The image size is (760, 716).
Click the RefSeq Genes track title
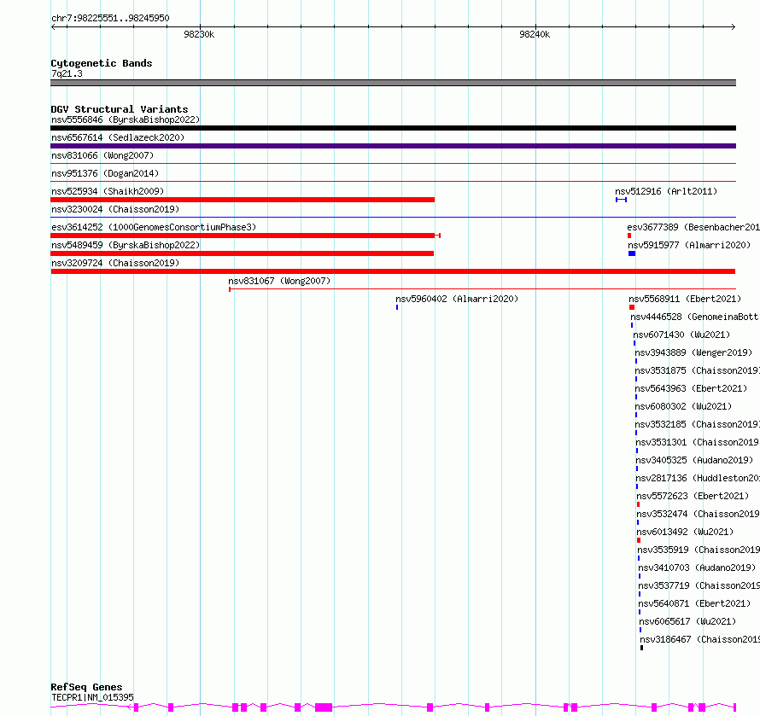coord(86,687)
